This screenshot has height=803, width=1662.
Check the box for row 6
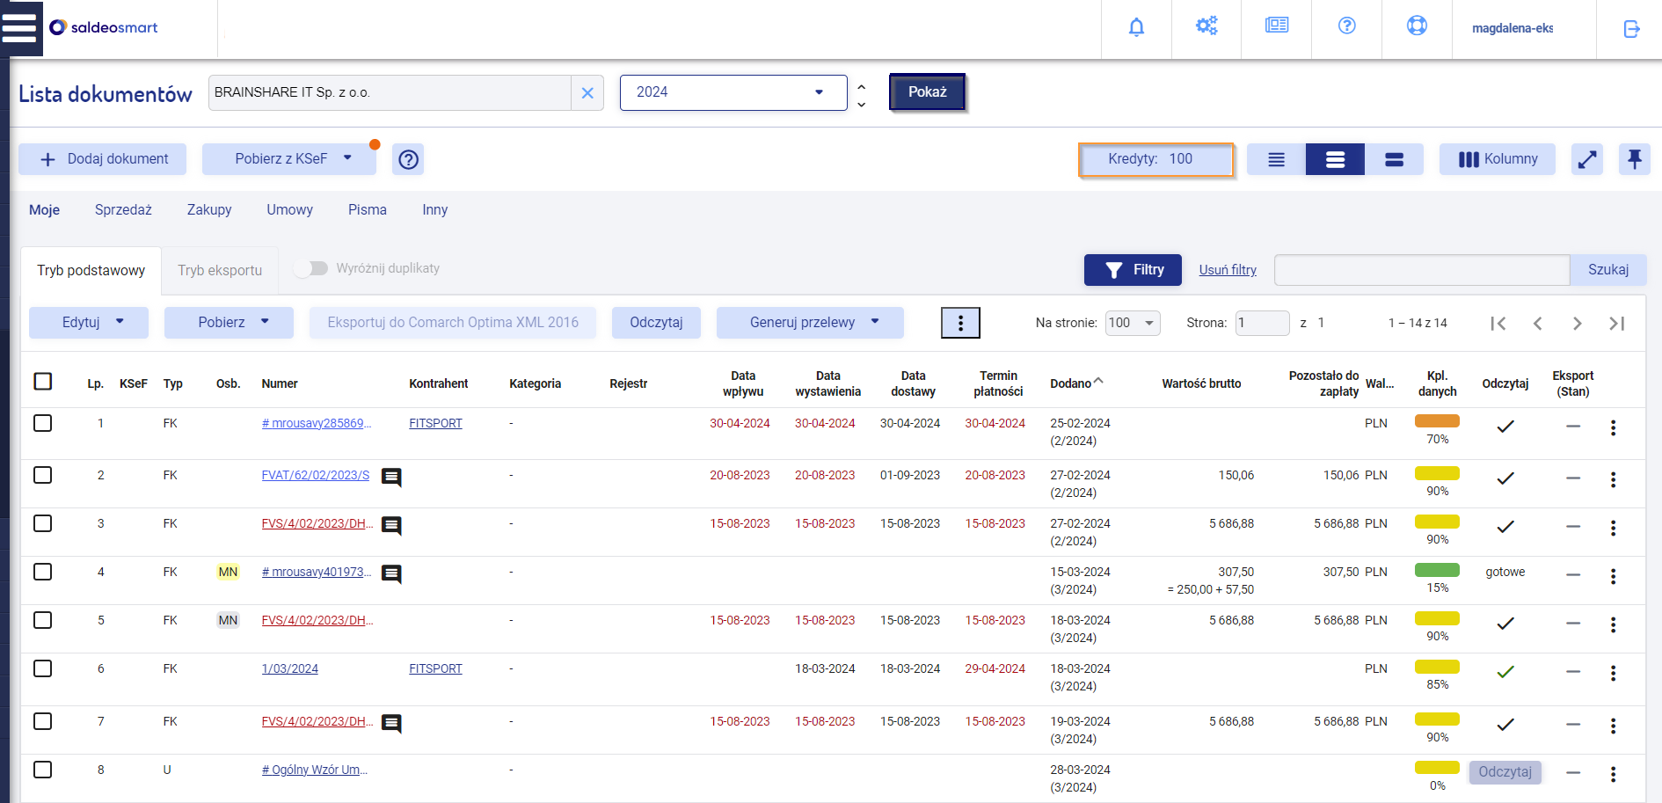coord(42,668)
